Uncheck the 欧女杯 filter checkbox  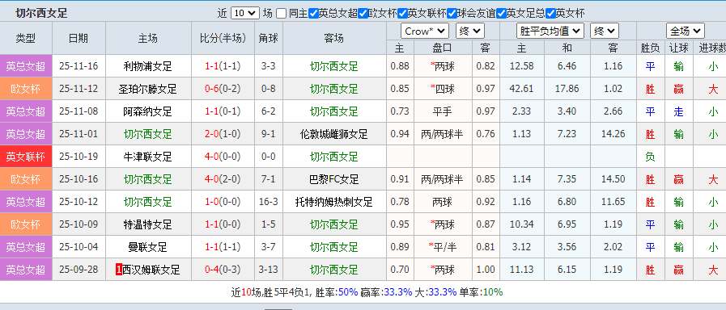(363, 14)
